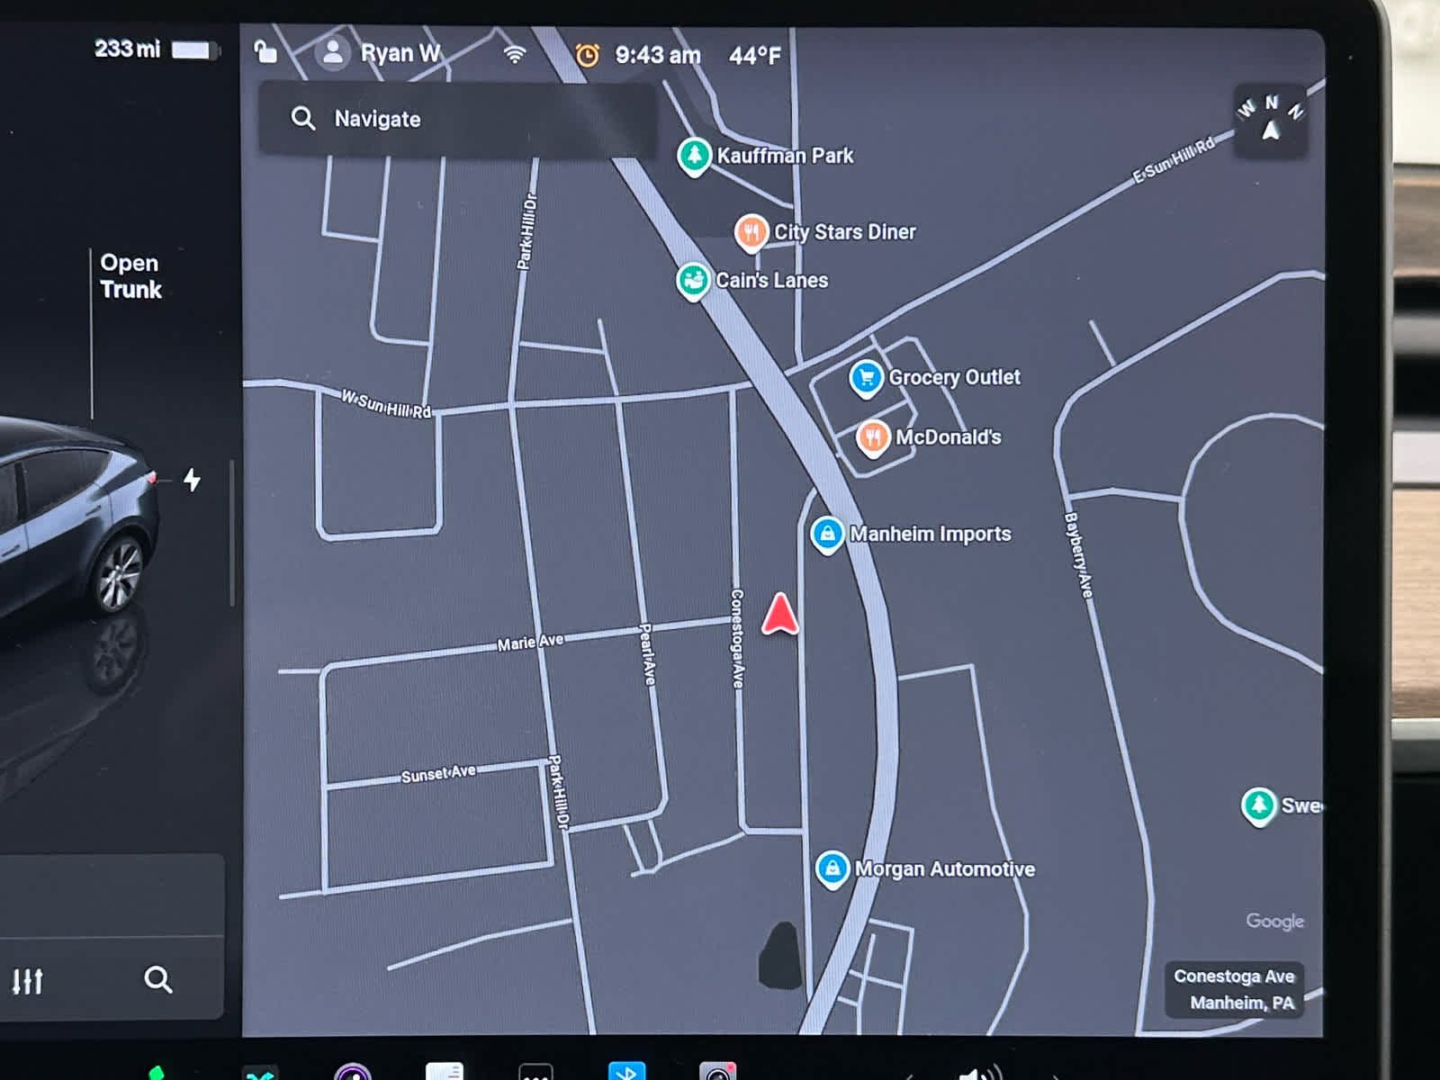1440x1080 pixels.
Task: Tap the Conestoga Ave location label
Action: [1233, 989]
